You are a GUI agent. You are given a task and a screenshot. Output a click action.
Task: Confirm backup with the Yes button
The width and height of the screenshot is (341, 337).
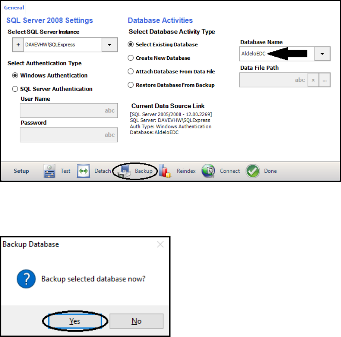[75, 321]
